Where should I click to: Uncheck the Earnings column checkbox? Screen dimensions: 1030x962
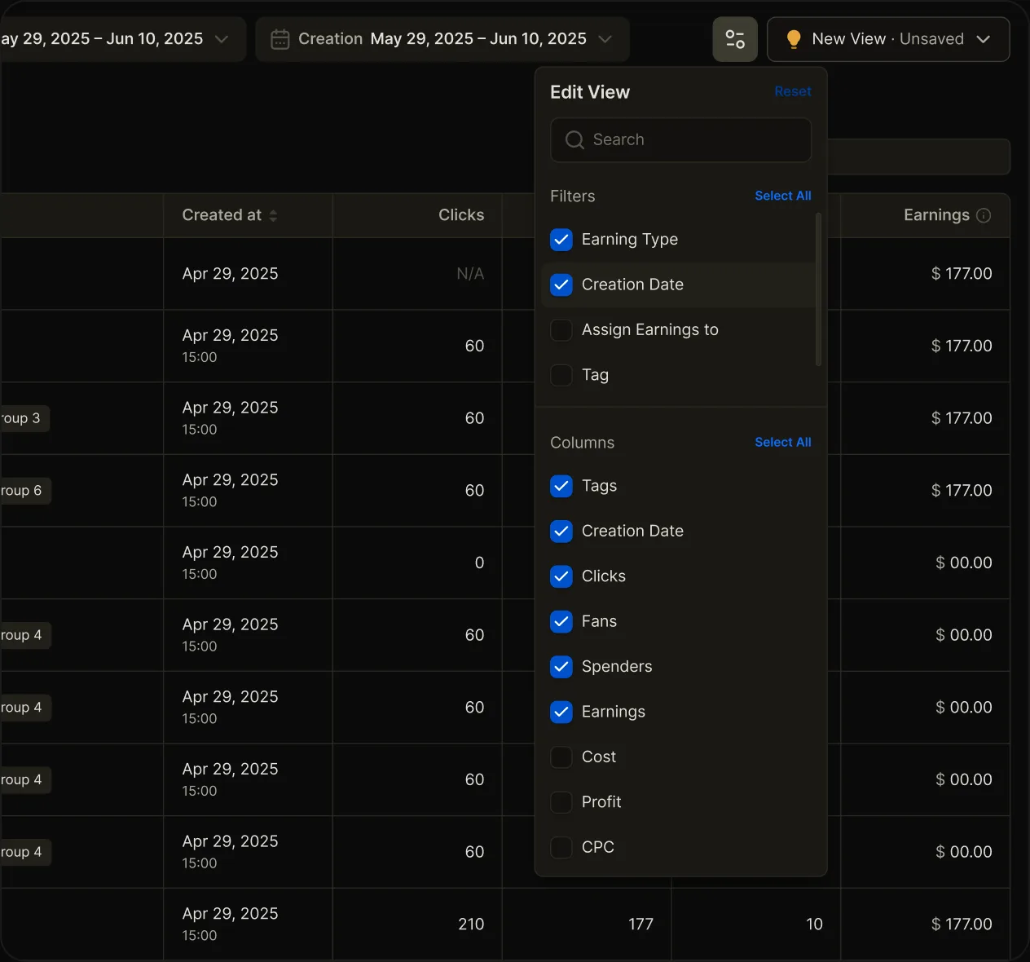561,712
